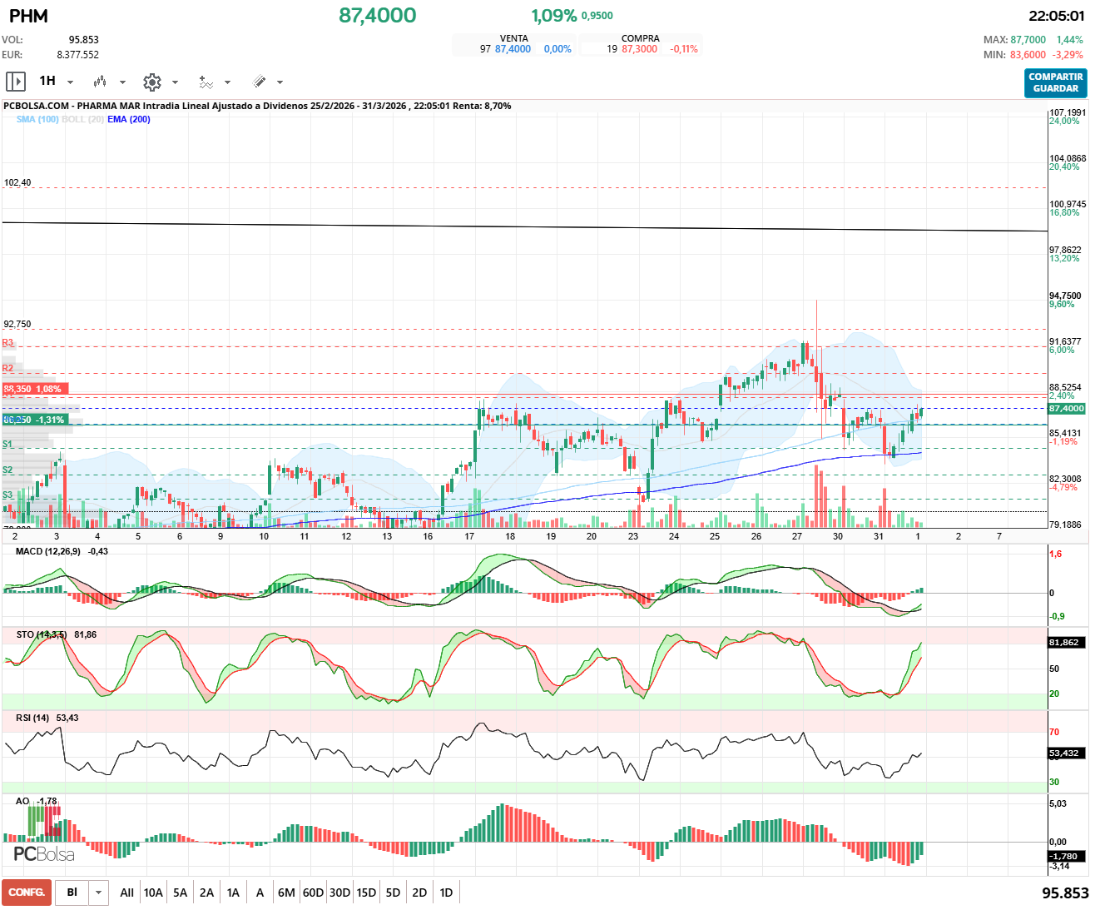Image resolution: width=1100 pixels, height=910 pixels.
Task: Open the gear settings icon
Action: (151, 82)
